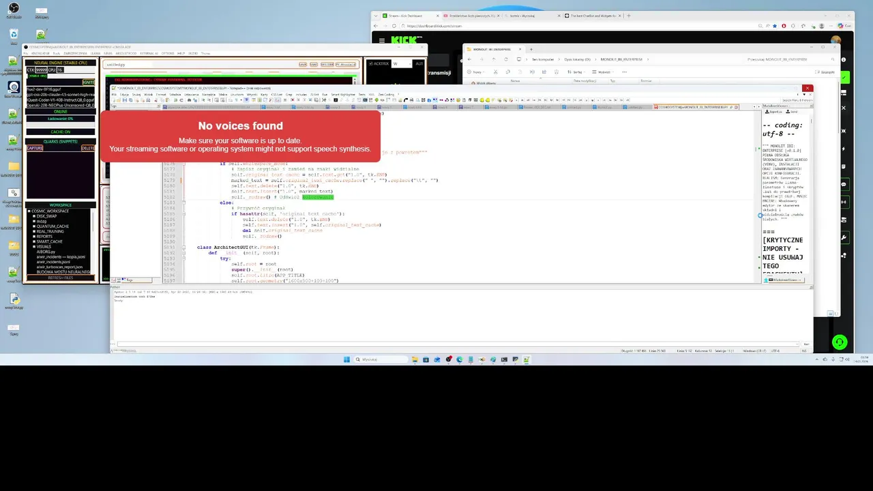The width and height of the screenshot is (873, 491).
Task: Click SAVE button in Cosmos editor
Action: coord(303,64)
